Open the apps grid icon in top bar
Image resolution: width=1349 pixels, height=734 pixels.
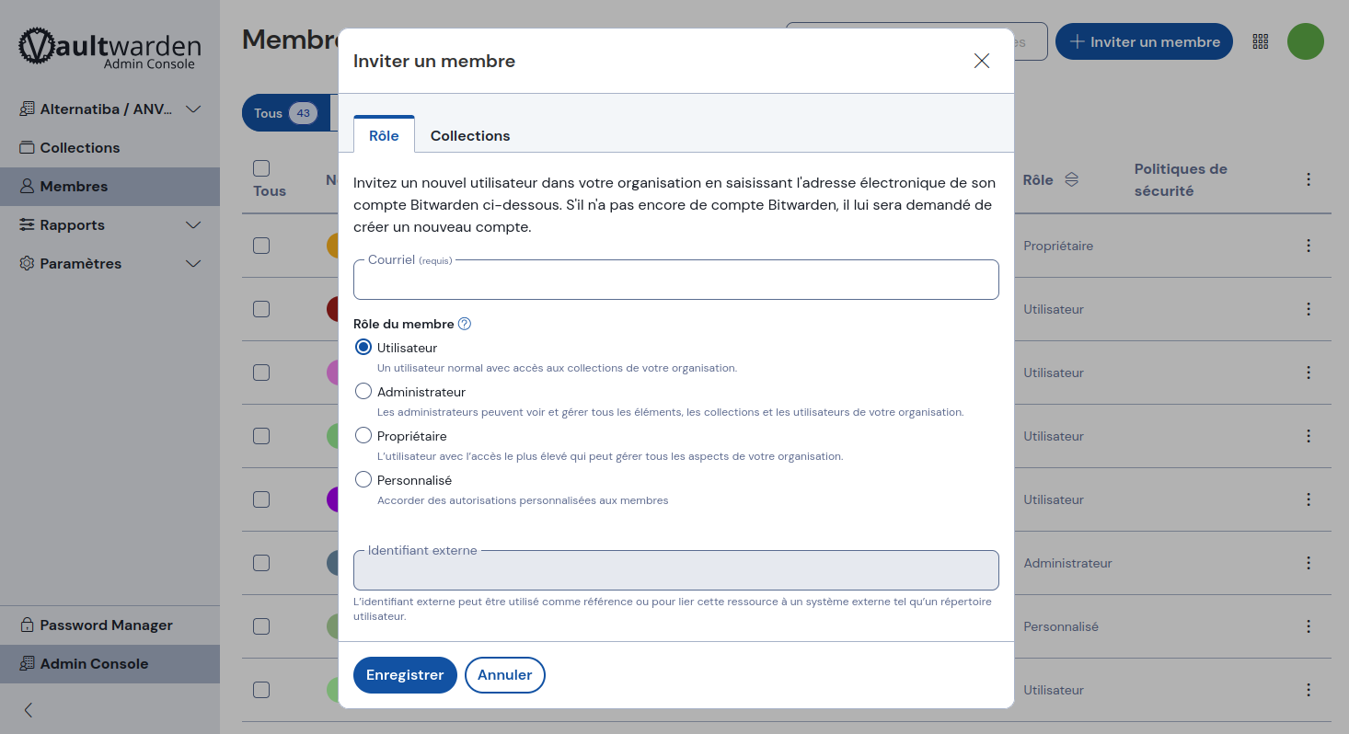click(1260, 40)
